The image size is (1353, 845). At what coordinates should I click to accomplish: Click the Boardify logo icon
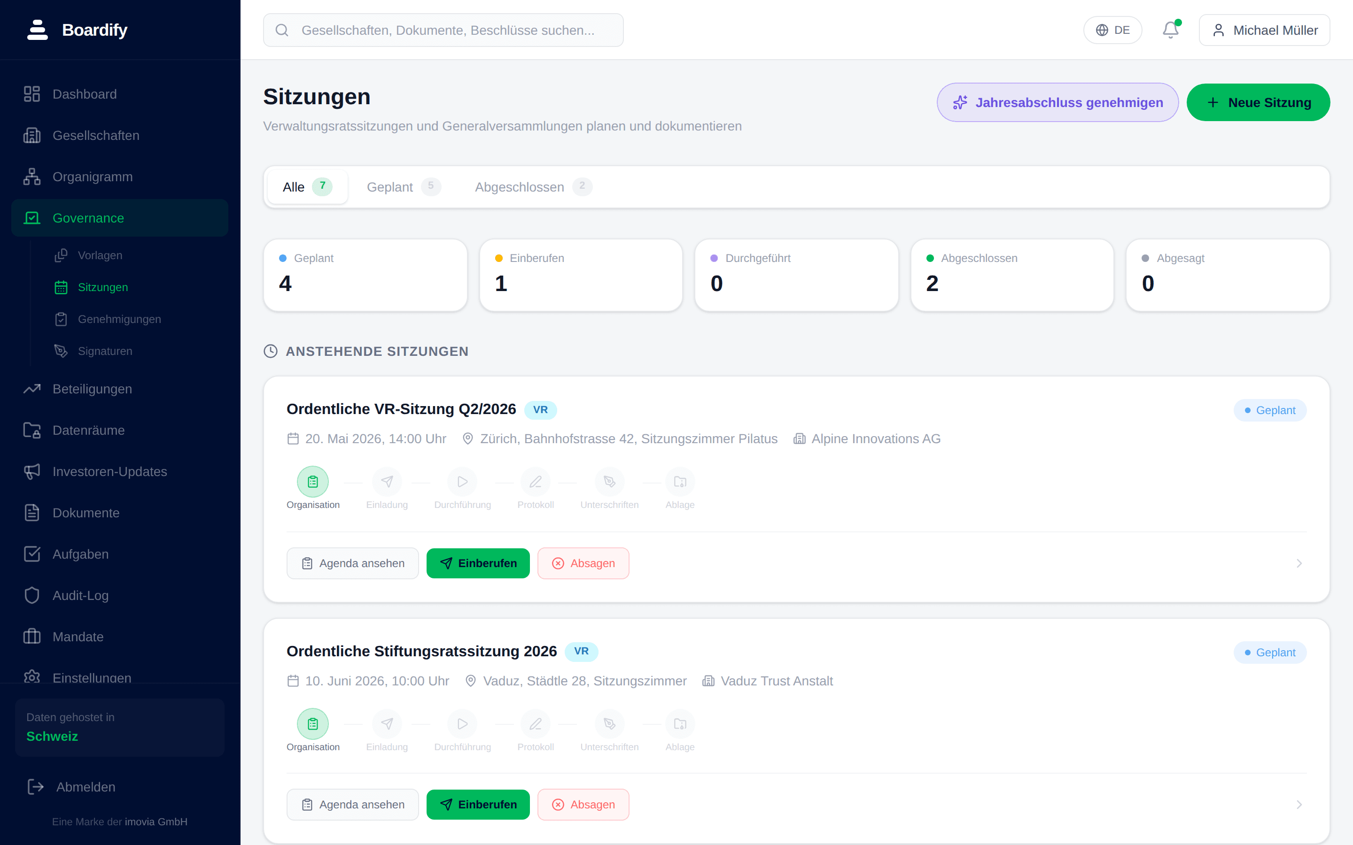pos(38,30)
